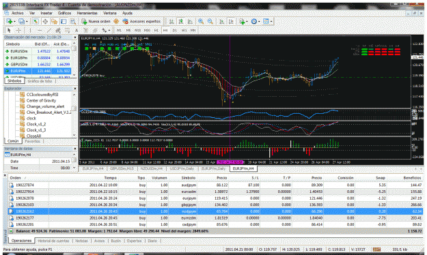Select the trendline drawing tool
427x255 pixels.
pyautogui.click(x=49, y=31)
